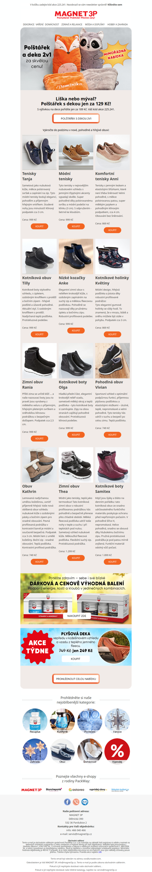Open the Výprodej percent icon
Viewport: 152px width, 872px height.
tap(117, 751)
